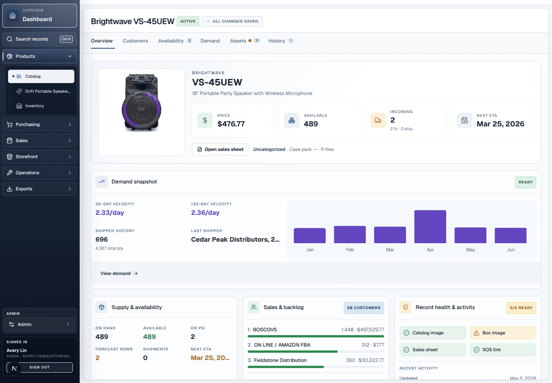552x383 pixels.
Task: Click the April bar in demand chart
Action: [x=430, y=226]
